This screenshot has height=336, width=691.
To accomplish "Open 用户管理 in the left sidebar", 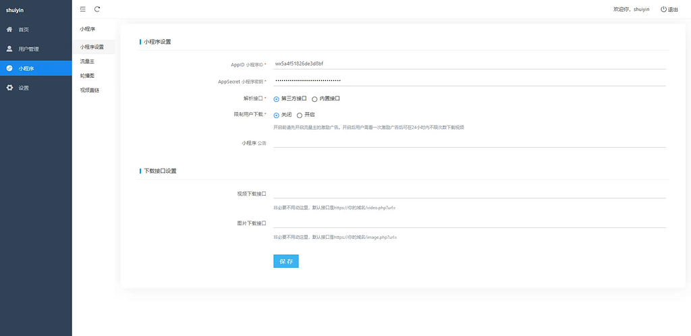I will coord(36,49).
